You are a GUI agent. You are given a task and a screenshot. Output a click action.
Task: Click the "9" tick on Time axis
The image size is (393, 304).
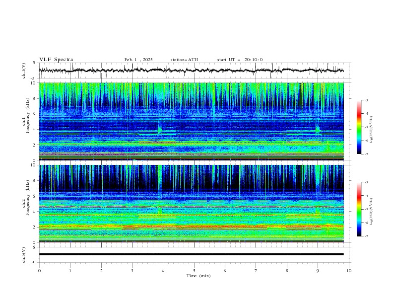(x=318, y=271)
